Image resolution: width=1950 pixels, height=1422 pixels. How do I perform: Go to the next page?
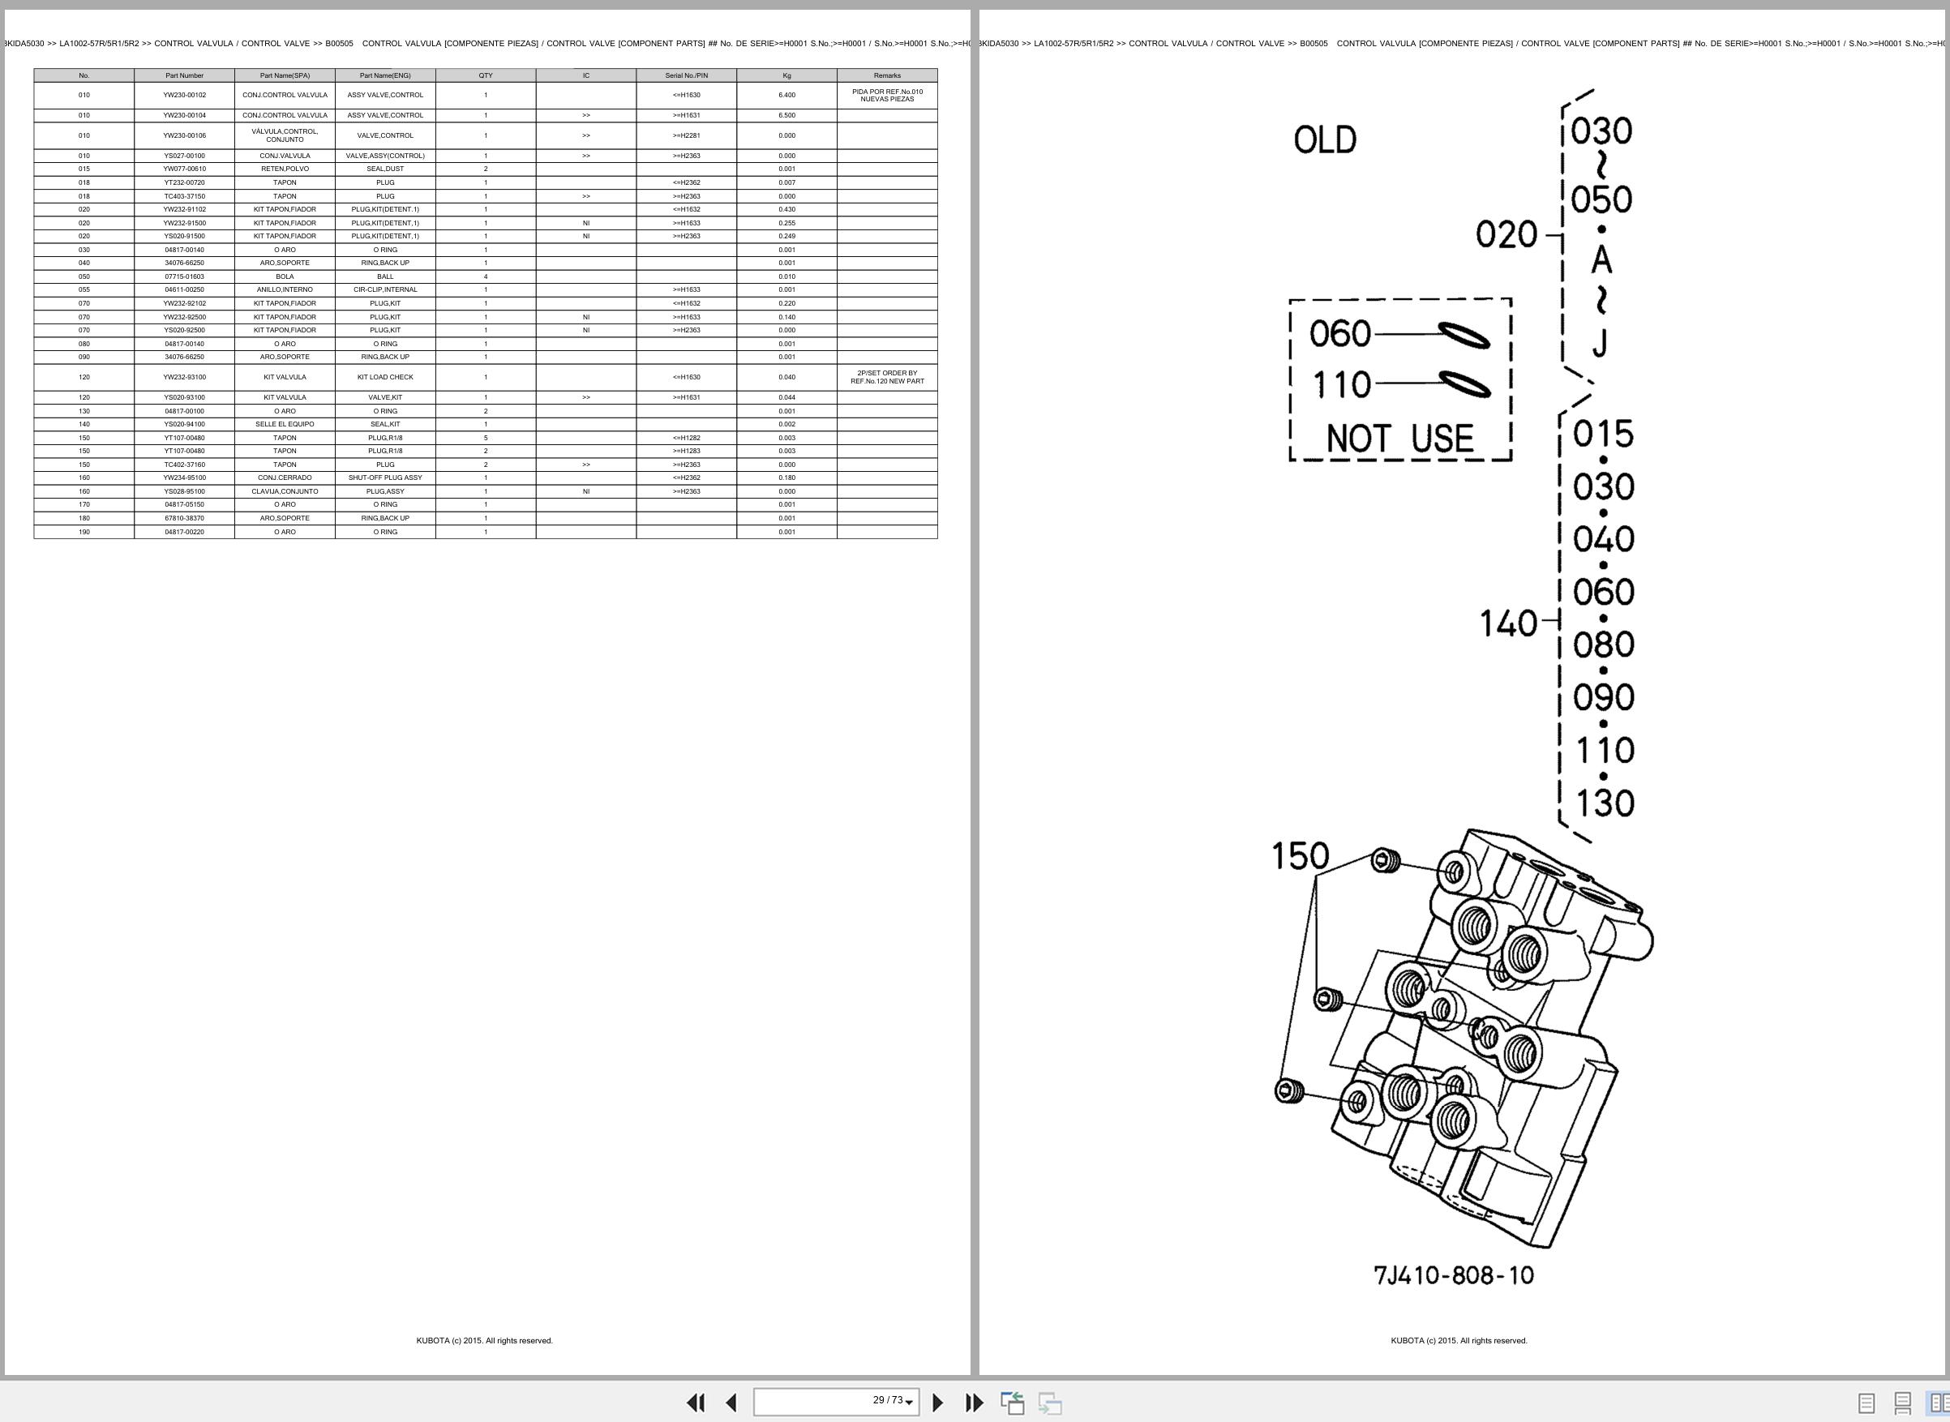(x=938, y=1403)
